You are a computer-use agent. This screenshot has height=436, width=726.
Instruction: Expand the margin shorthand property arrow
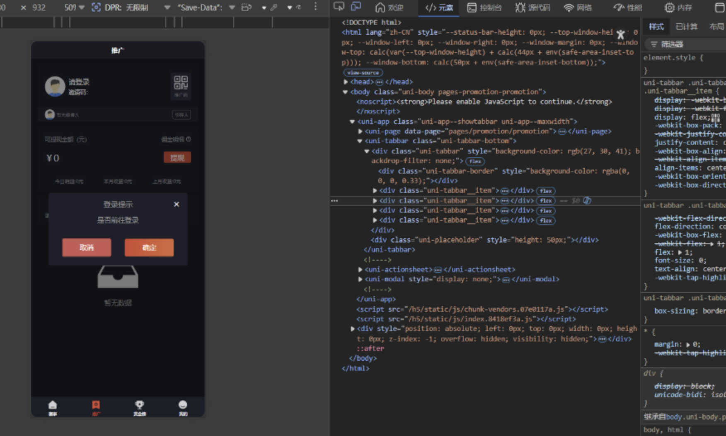click(x=688, y=345)
